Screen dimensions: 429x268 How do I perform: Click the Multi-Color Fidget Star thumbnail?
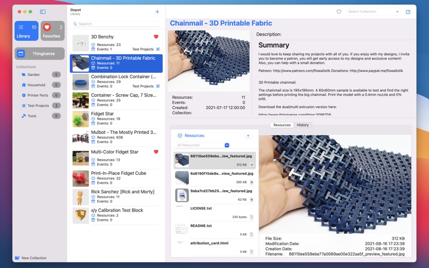(x=80, y=158)
